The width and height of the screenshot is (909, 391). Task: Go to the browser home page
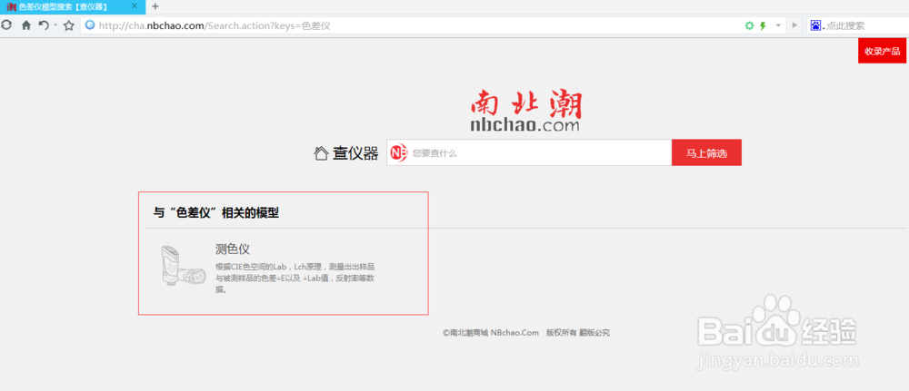pos(26,25)
